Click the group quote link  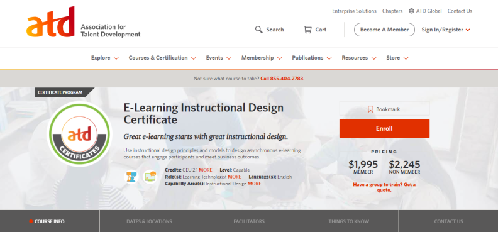pos(384,187)
